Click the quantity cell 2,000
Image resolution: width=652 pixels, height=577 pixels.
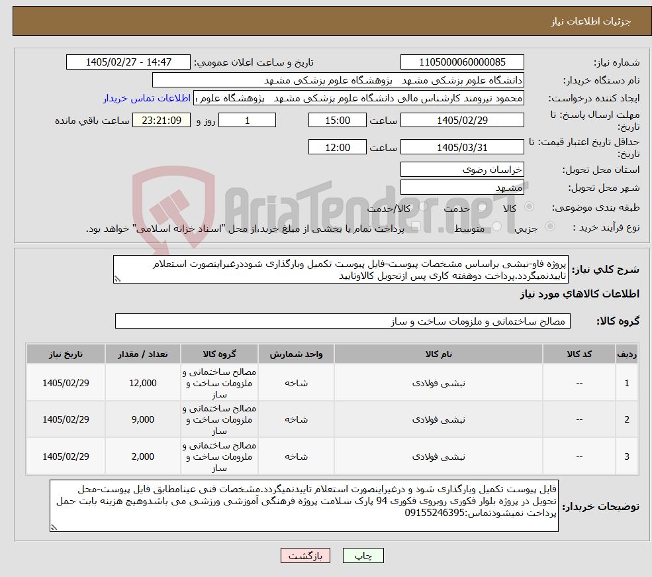tap(142, 457)
